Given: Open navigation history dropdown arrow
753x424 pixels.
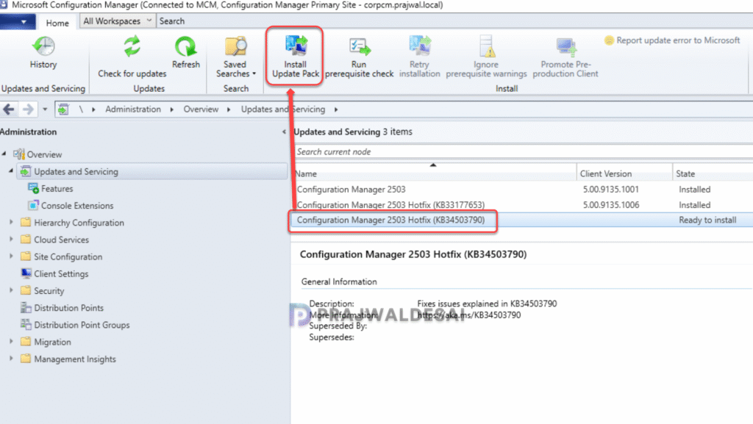Looking at the screenshot, I should (x=45, y=109).
